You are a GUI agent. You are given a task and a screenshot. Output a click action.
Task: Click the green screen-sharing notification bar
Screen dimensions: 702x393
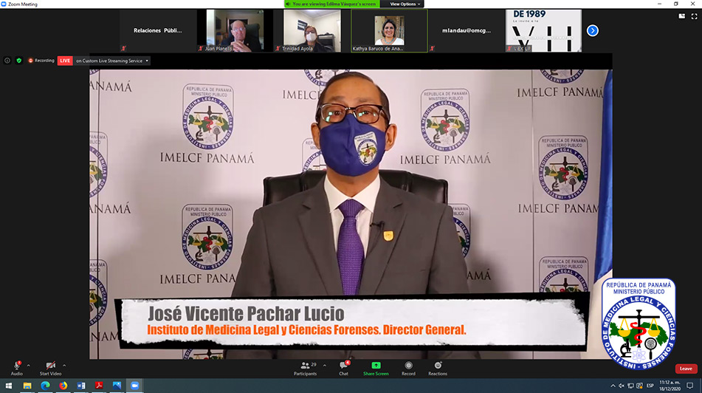pos(331,4)
